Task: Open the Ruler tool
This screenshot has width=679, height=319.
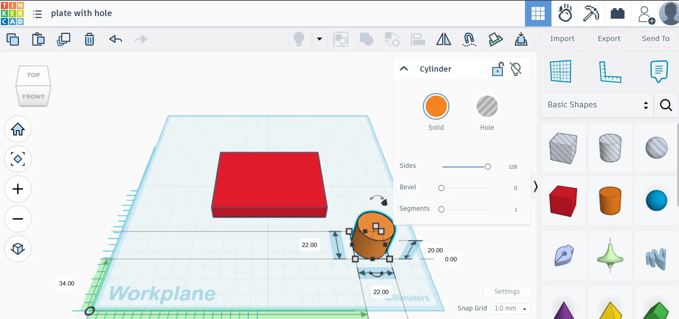Action: pos(609,72)
